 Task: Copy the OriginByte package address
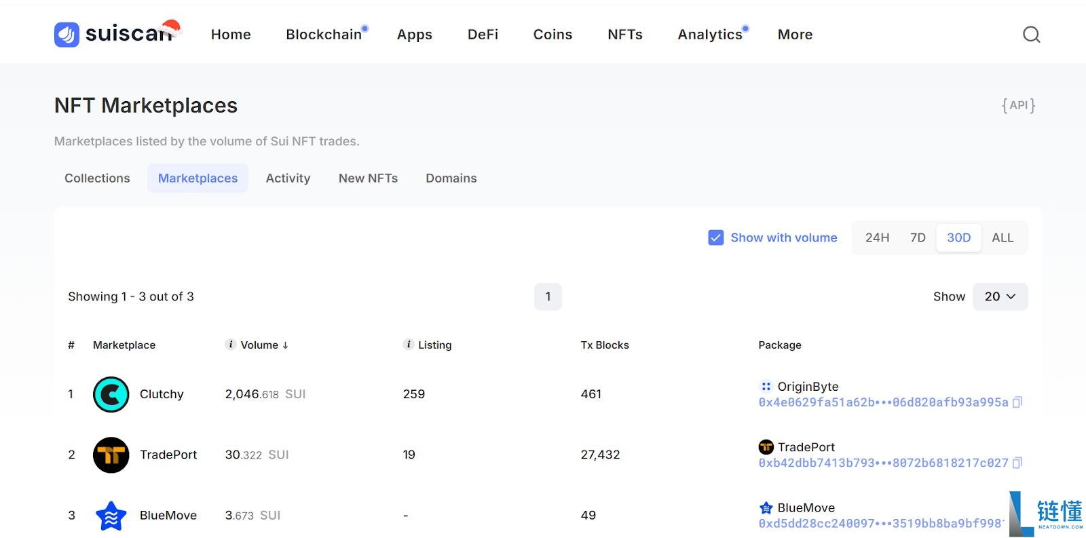(1017, 402)
